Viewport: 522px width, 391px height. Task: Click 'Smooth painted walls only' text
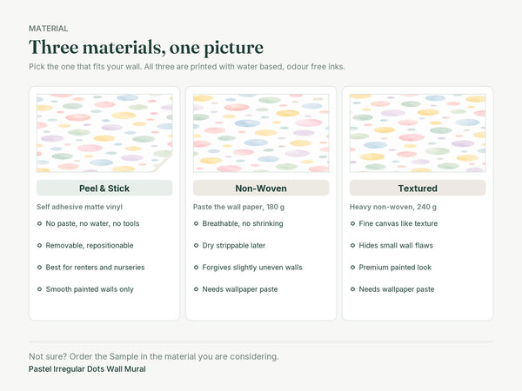click(x=90, y=289)
